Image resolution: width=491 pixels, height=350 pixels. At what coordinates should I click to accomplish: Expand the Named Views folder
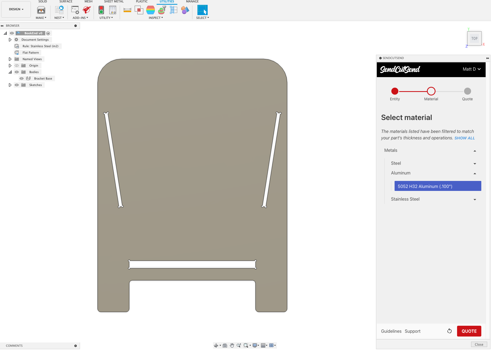[10, 59]
